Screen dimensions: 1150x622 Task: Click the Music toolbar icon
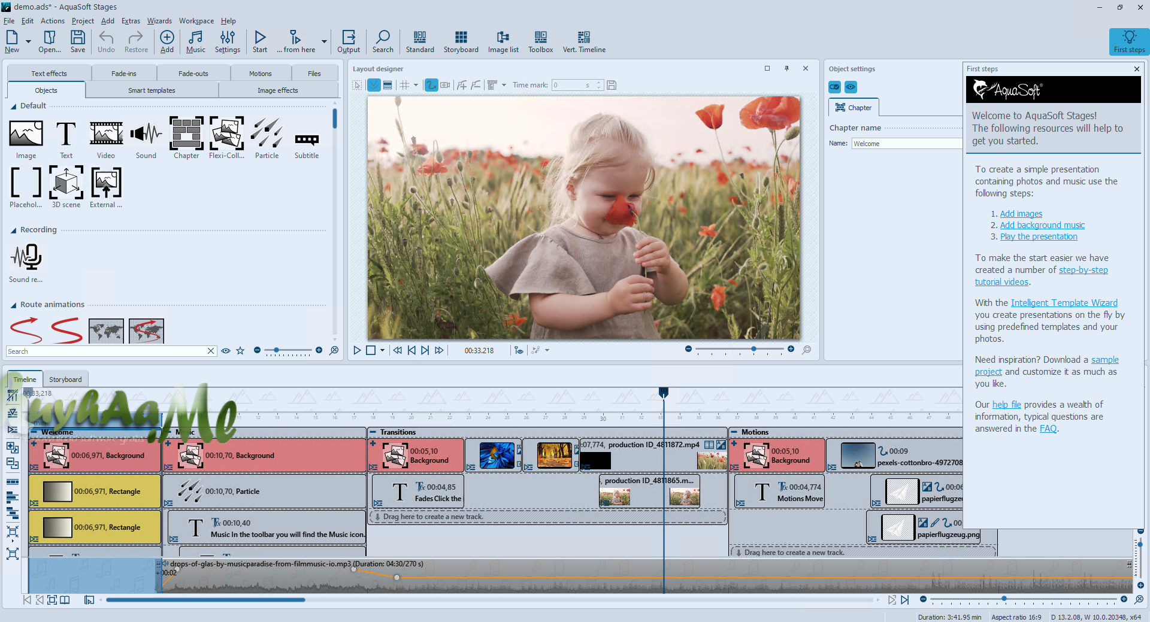point(195,41)
